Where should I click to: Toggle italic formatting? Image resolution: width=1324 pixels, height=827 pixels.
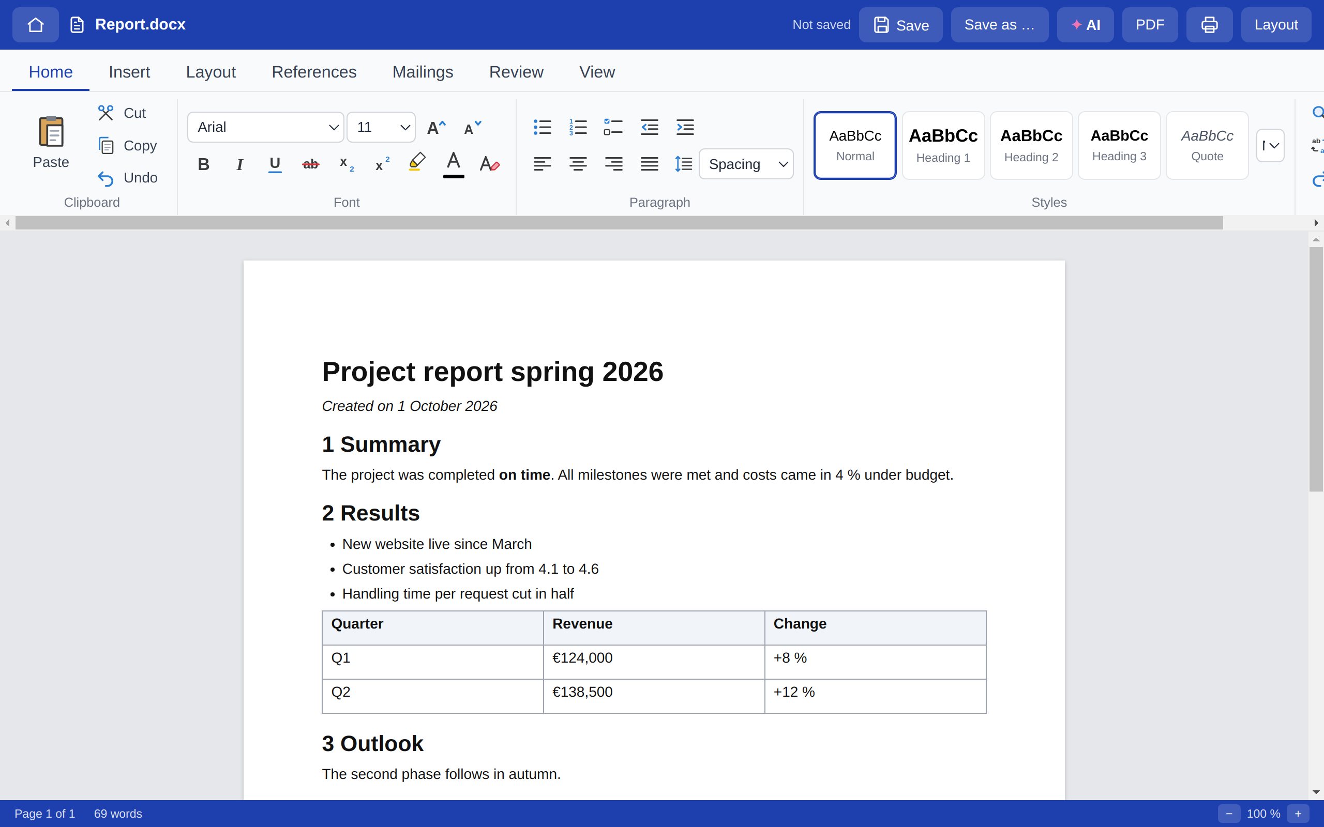(239, 164)
